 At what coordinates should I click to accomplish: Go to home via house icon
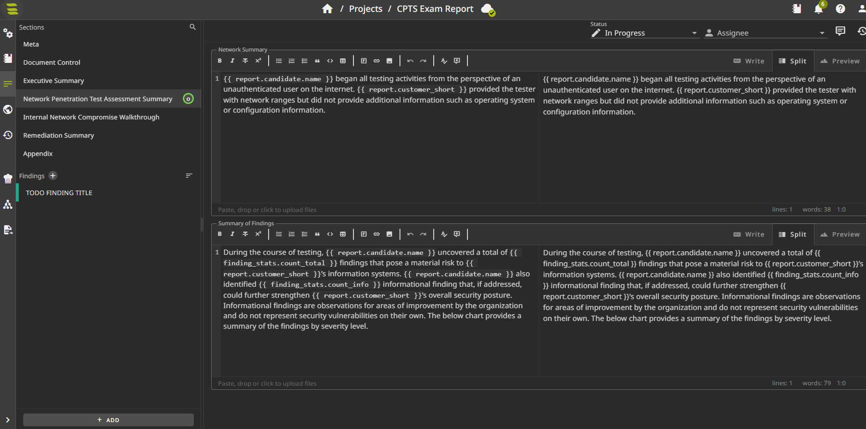click(327, 9)
